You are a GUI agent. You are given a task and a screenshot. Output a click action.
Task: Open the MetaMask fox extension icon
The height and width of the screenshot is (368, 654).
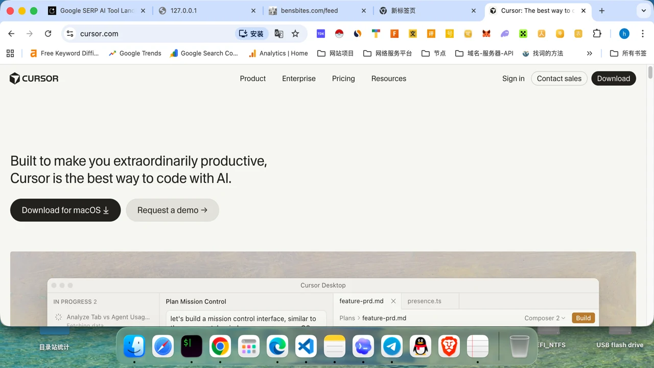click(486, 34)
